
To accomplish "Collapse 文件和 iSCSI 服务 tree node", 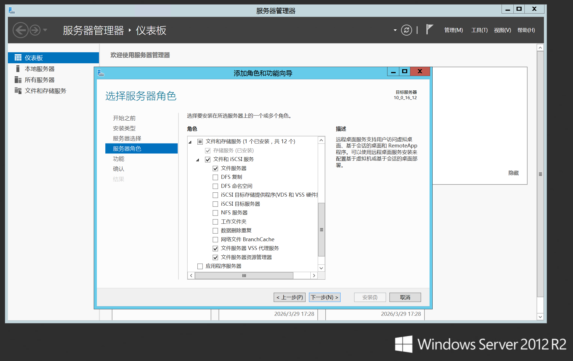I will click(x=198, y=160).
